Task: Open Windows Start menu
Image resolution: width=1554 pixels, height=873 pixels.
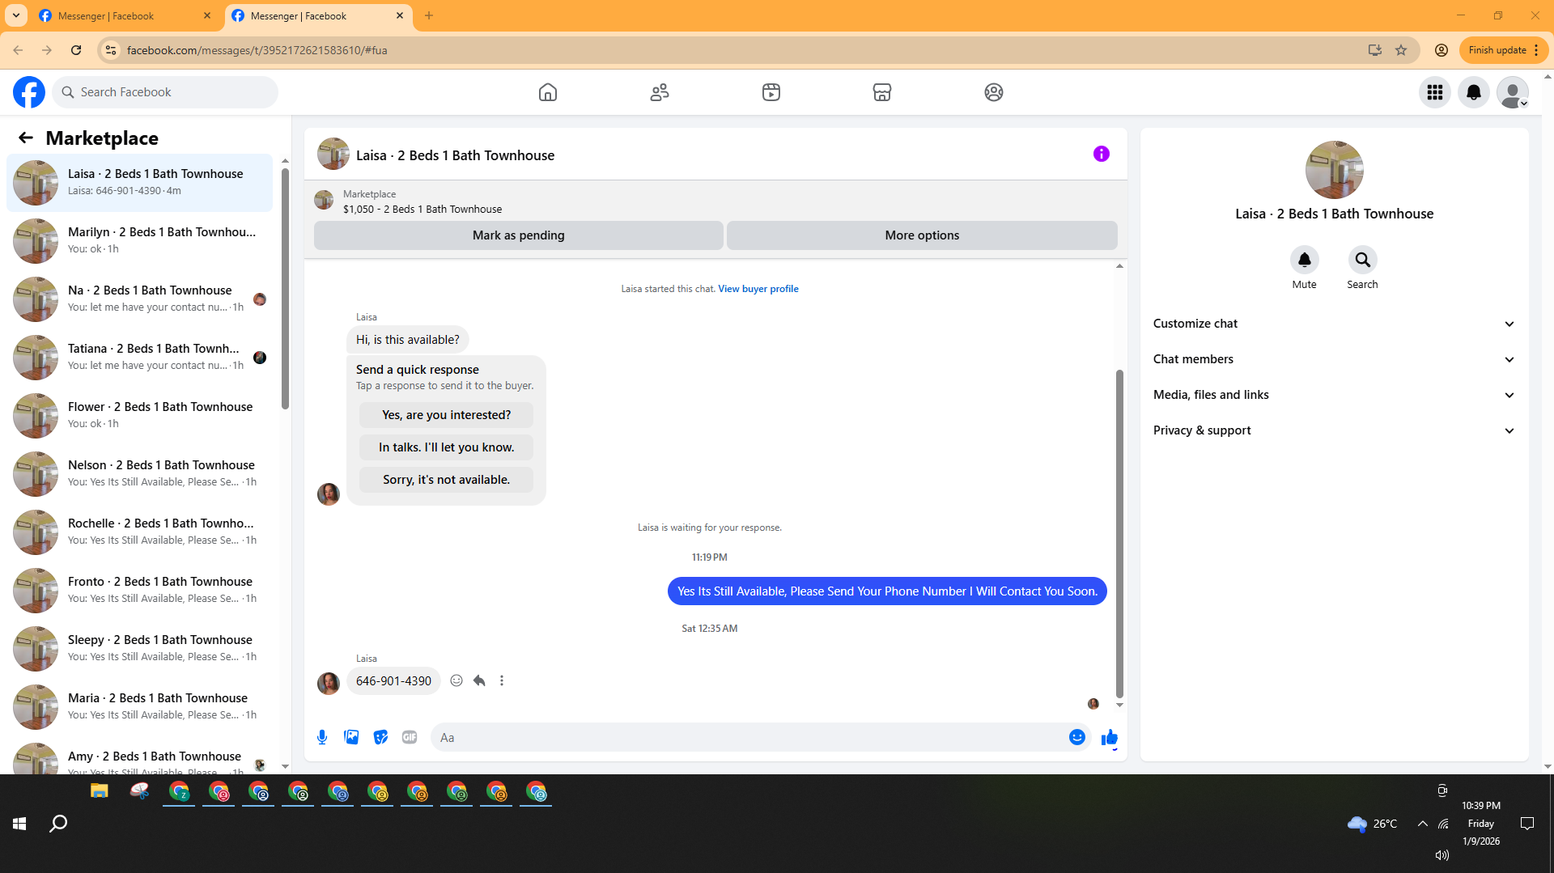Action: click(x=19, y=824)
